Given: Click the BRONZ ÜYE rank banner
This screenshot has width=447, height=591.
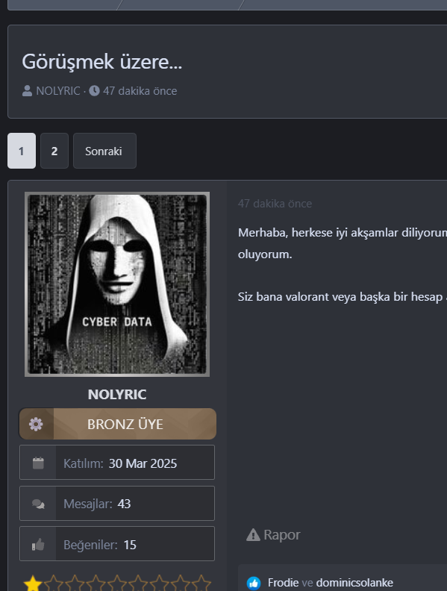Looking at the screenshot, I should pyautogui.click(x=118, y=424).
